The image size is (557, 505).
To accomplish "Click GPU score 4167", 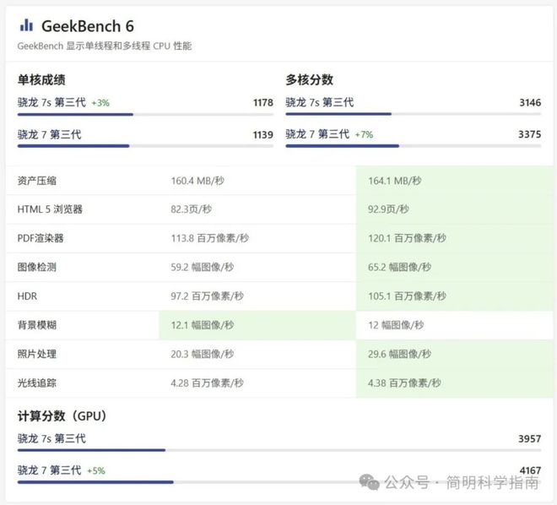I will point(530,470).
